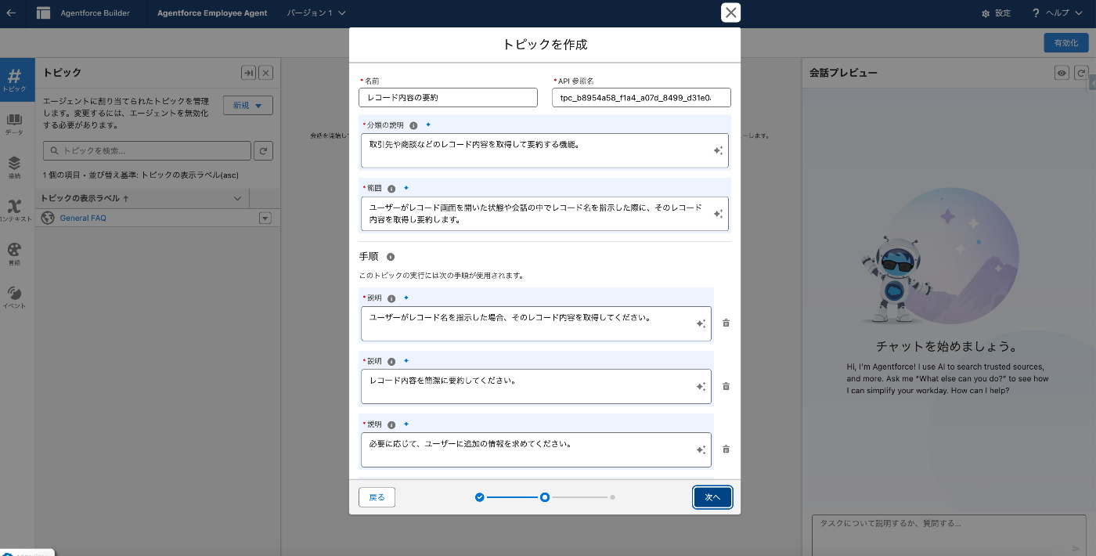Open the General FAQ topic link

83,218
